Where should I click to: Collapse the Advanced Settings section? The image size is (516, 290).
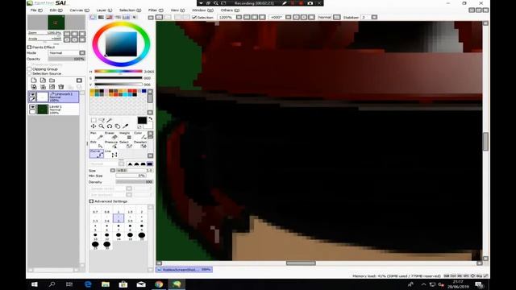point(91,201)
